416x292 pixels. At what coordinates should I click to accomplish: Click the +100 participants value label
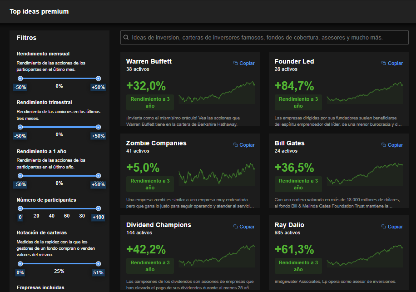(98, 217)
